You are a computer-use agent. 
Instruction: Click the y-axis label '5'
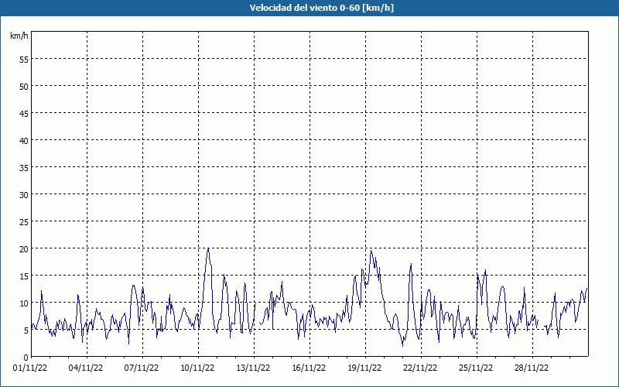(x=26, y=330)
